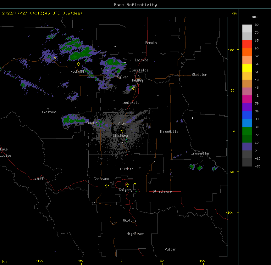The image size is (271, 265).
Task: Click the Base_Reflectivity title text
Action: (x=135, y=5)
